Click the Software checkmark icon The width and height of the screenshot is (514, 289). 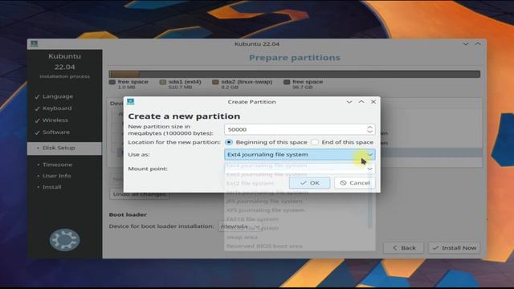tap(37, 132)
